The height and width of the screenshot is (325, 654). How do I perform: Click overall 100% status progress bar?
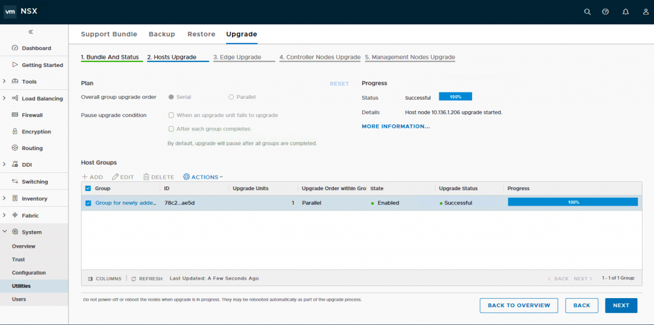[x=455, y=97]
